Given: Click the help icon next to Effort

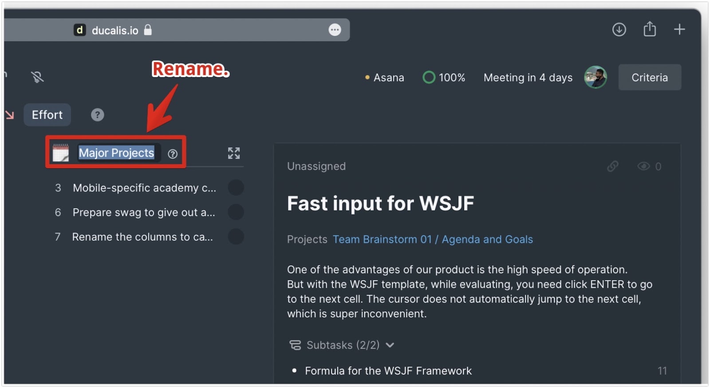Looking at the screenshot, I should (98, 115).
